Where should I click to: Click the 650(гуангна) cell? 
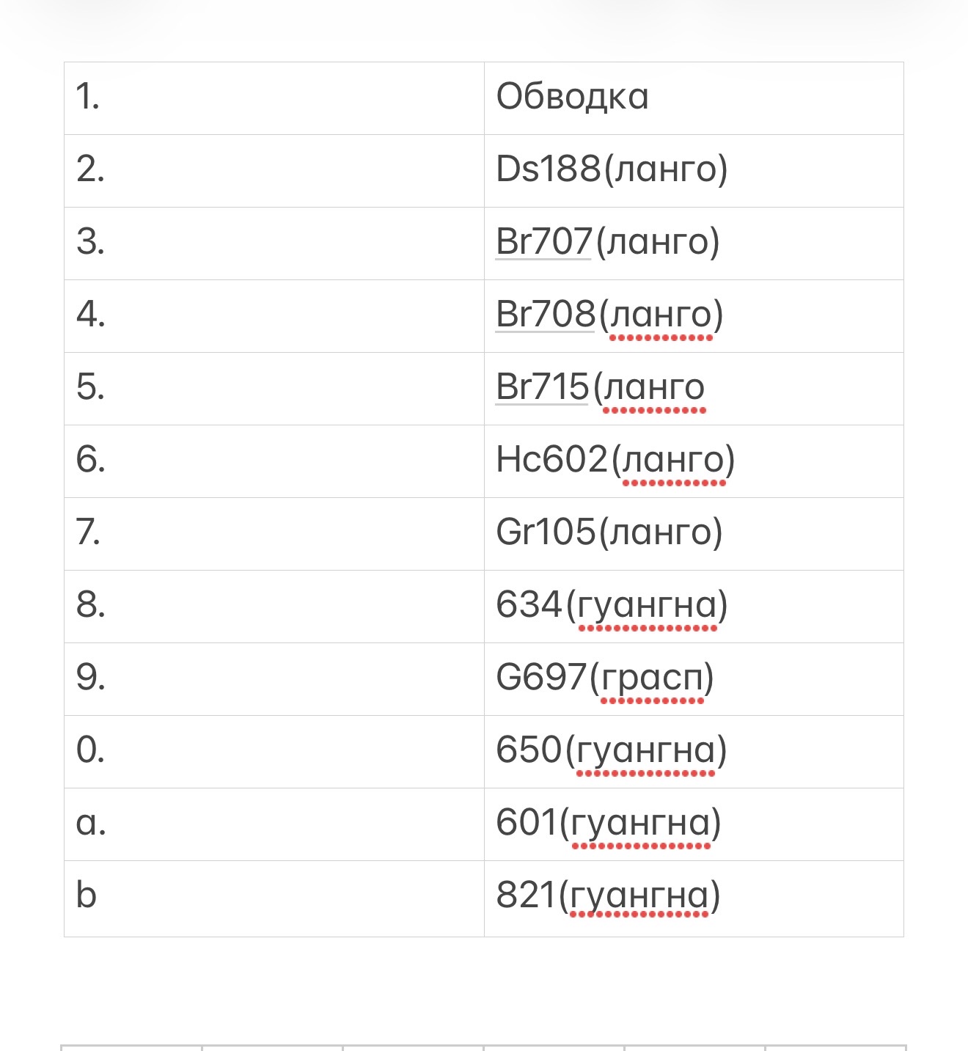click(694, 752)
